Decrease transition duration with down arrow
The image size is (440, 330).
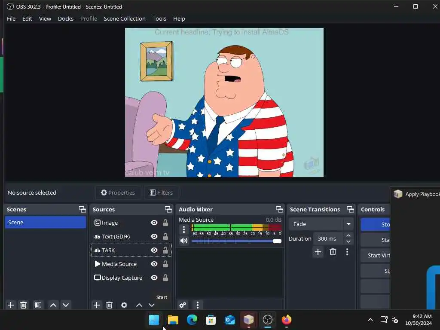(348, 241)
